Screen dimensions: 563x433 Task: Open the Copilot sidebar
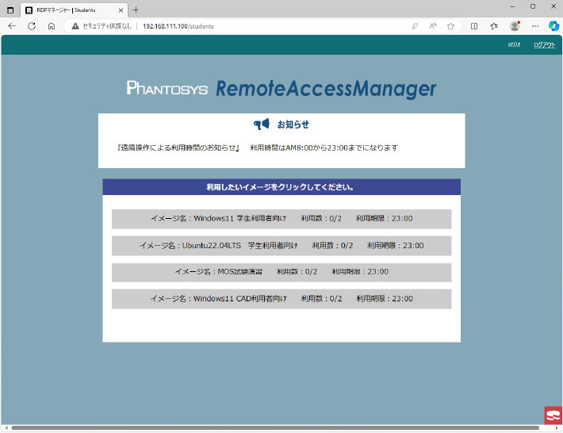click(x=553, y=26)
